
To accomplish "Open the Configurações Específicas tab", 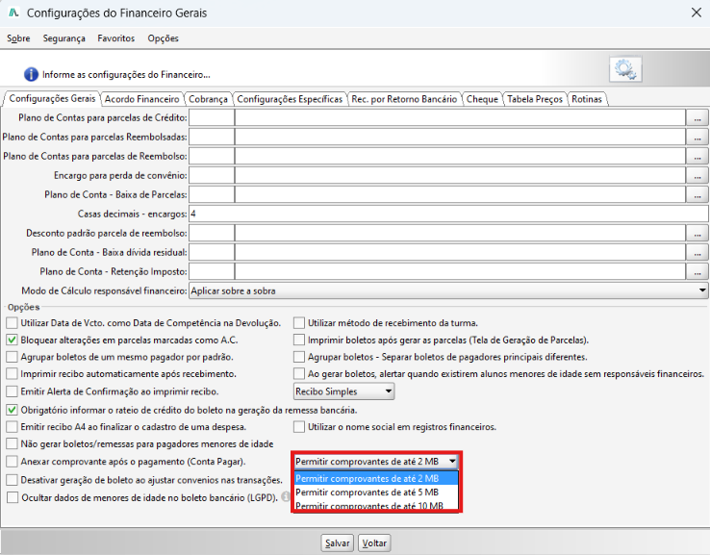I will [290, 99].
